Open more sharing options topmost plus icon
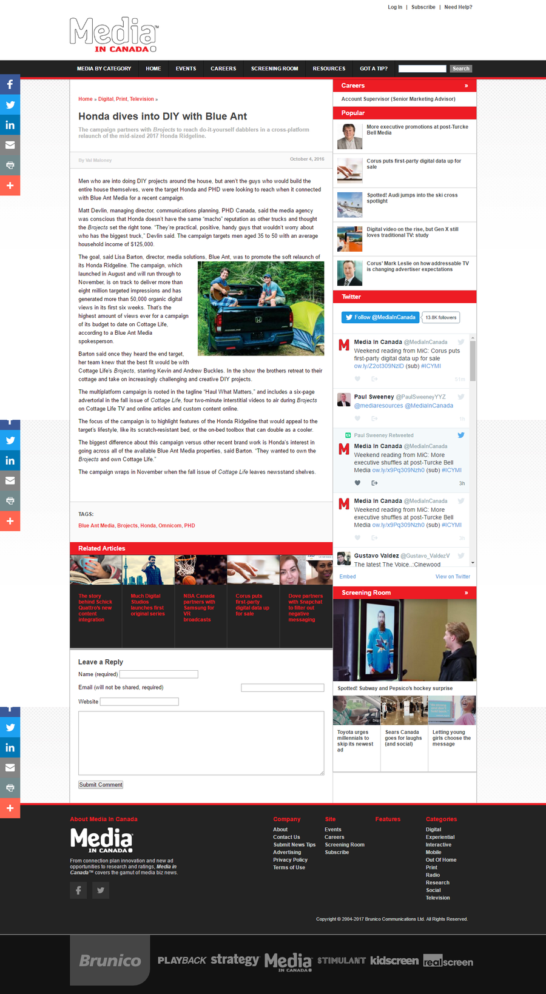The height and width of the screenshot is (994, 546). point(10,186)
